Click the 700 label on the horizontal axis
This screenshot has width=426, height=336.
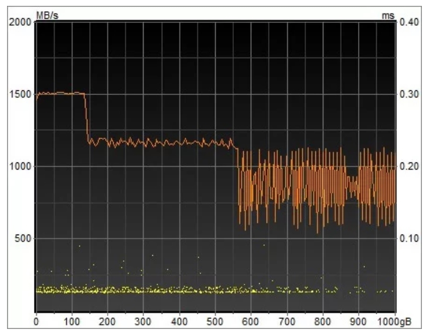(x=287, y=321)
